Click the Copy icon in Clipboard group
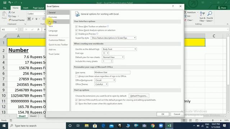The width and height of the screenshot is (230, 129). [10, 16]
